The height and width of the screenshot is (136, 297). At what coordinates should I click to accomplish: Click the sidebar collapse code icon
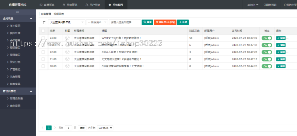[18, 12]
